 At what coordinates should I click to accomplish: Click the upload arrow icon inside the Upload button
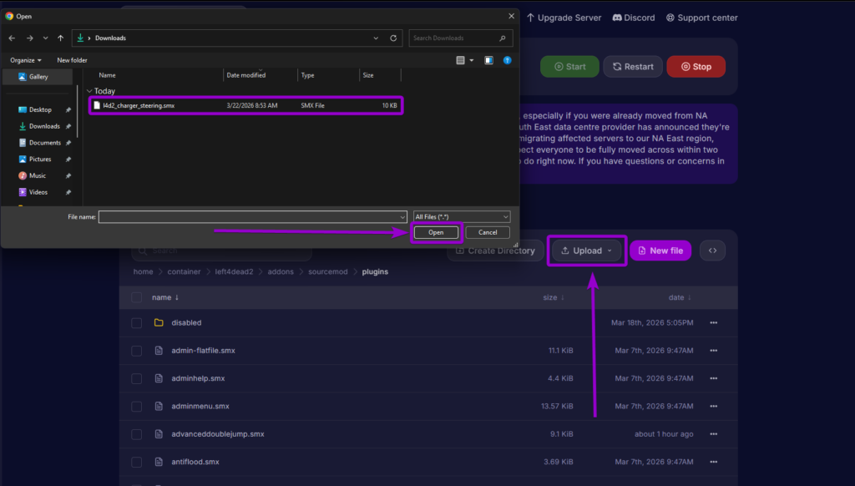(566, 250)
